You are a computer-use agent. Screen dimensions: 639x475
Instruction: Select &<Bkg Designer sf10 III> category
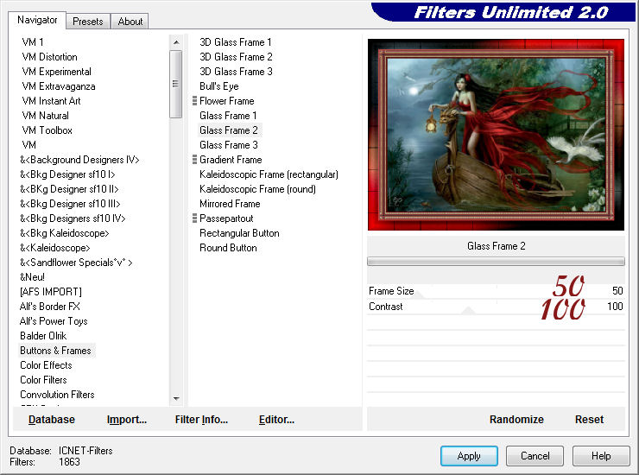click(x=70, y=204)
